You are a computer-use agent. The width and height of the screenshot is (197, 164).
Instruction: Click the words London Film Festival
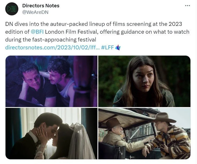pyautogui.click(x=72, y=32)
